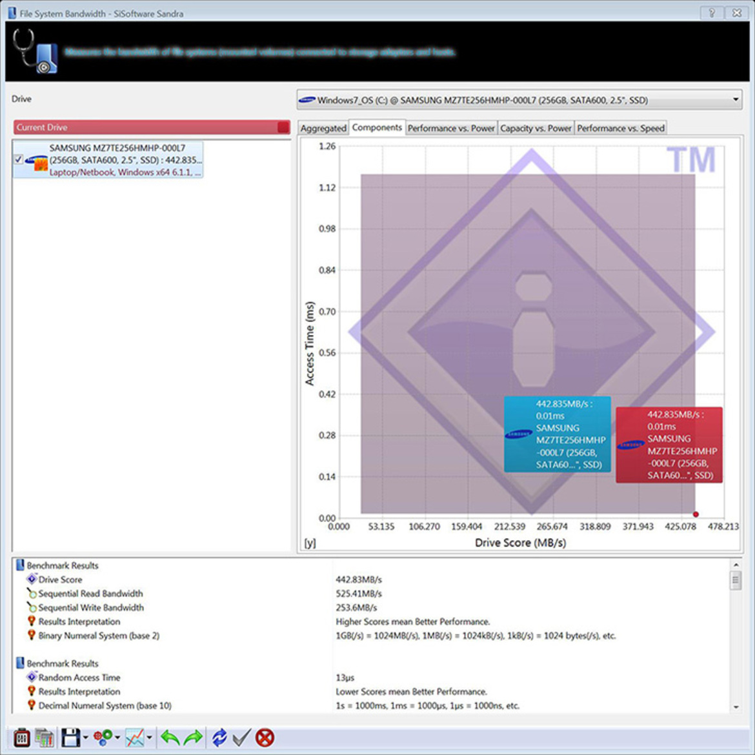Click the 13µs access time value
Viewport: 755px width, 755px height.
(x=345, y=678)
